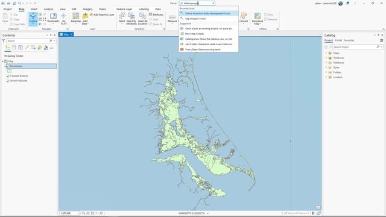Image resolution: width=386 pixels, height=217 pixels.
Task: Toggle the FloodAreas layer visibility checkbox
Action: pyautogui.click(x=8, y=66)
